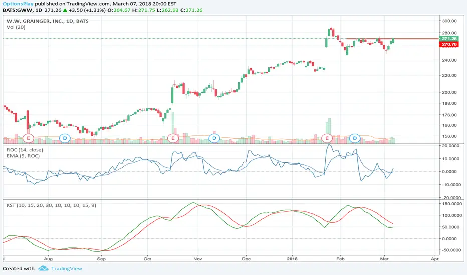Click the dividend D marker in August
467x275 pixels.
point(65,138)
